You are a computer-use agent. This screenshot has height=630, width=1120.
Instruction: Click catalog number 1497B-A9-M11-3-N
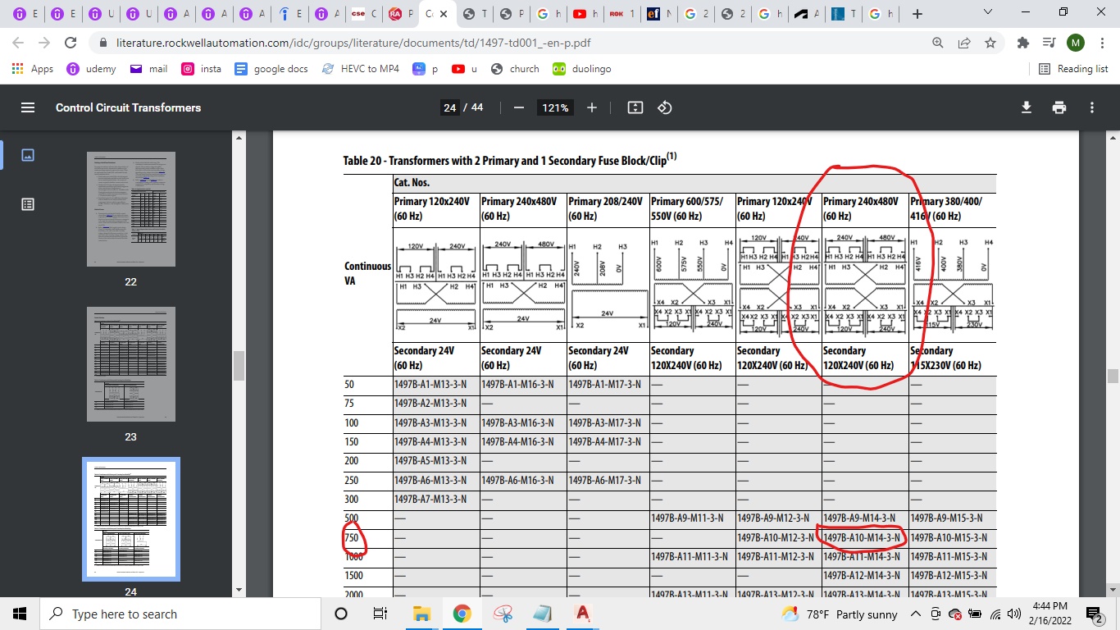(687, 518)
